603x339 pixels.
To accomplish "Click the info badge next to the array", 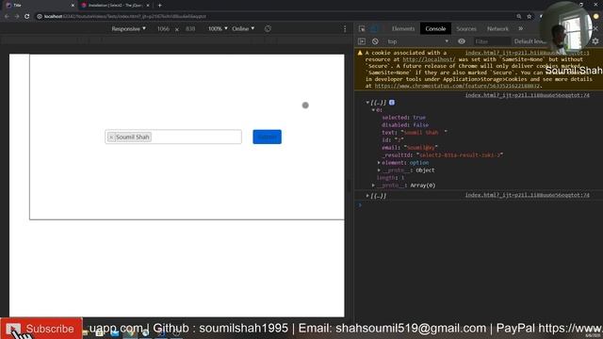I will coord(392,103).
